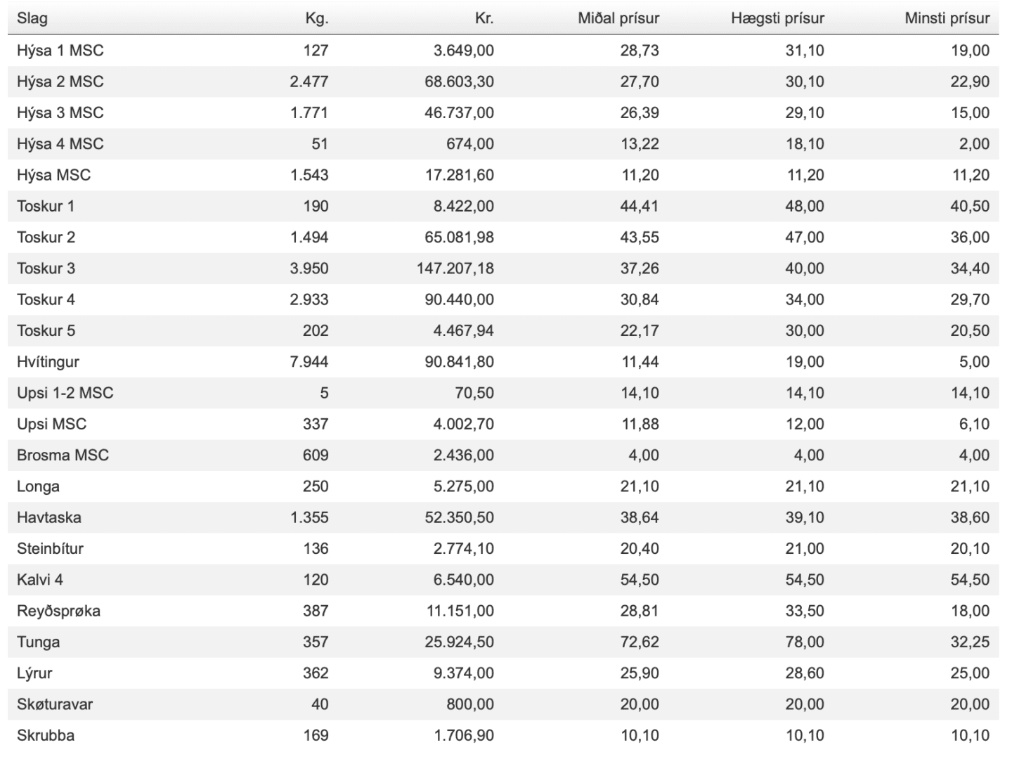Select the Hægsti prísur column header

coord(777,18)
